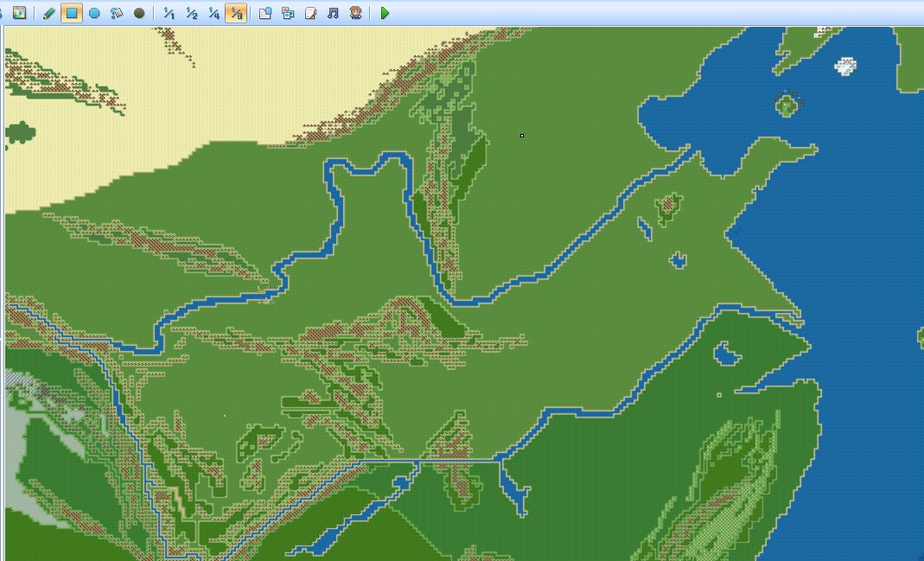
Task: Click the small square map cursor
Action: click(x=522, y=136)
